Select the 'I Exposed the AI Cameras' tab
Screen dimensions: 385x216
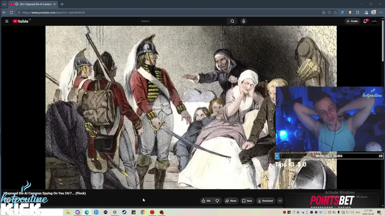tap(32, 4)
